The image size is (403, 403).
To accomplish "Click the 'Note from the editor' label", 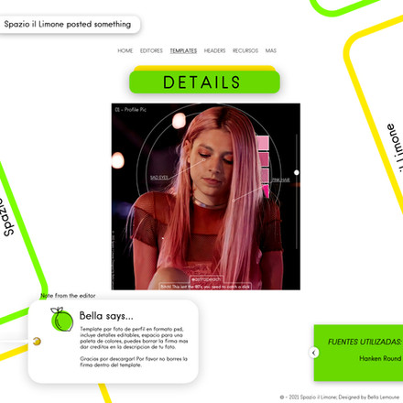I will [68, 296].
